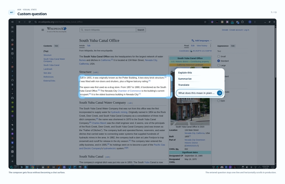Click the Search button
Viewport: 285px width, 184px height.
click(x=141, y=30)
